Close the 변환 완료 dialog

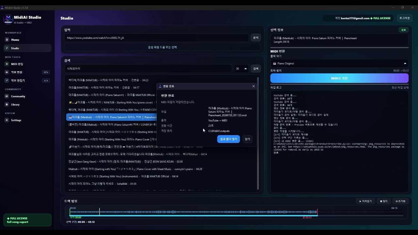point(253,86)
